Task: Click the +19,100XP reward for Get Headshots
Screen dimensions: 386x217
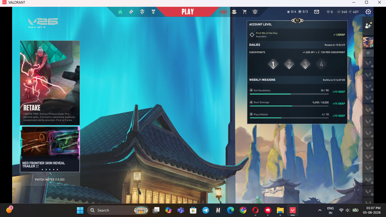Action: click(339, 92)
